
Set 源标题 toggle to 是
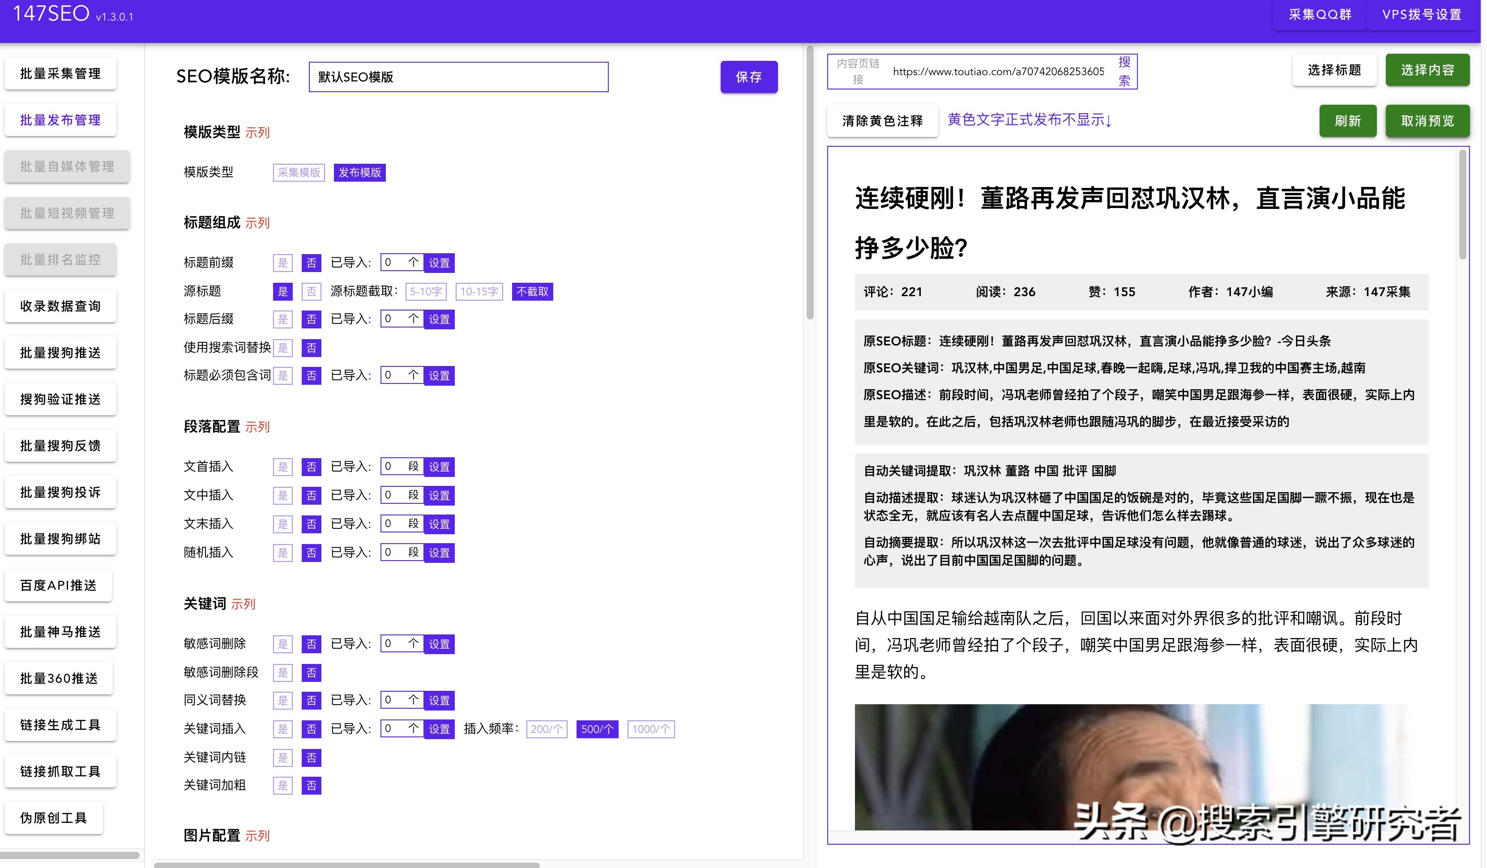point(282,291)
